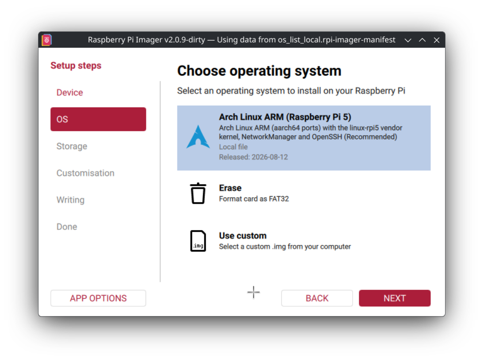The width and height of the screenshot is (484, 362).
Task: Select the OS setup step
Action: 98,119
